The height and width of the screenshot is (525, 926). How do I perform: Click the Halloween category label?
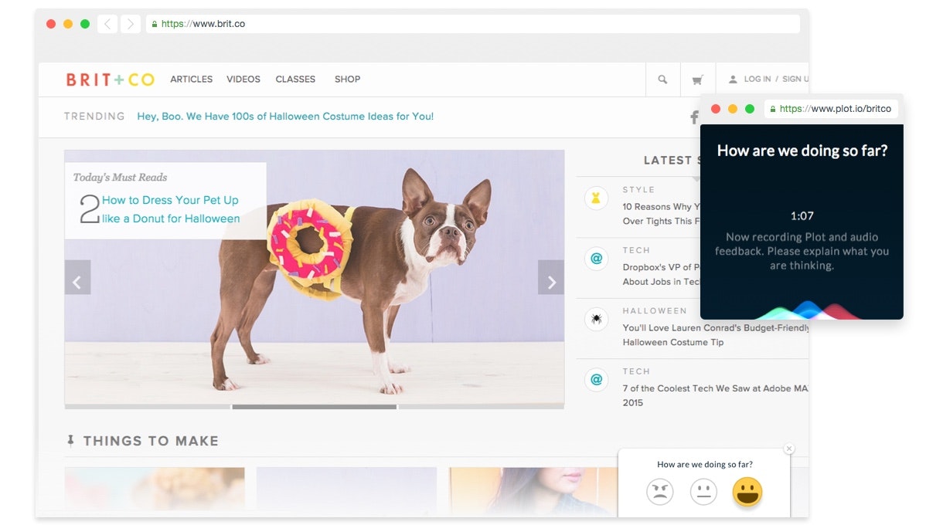click(655, 310)
